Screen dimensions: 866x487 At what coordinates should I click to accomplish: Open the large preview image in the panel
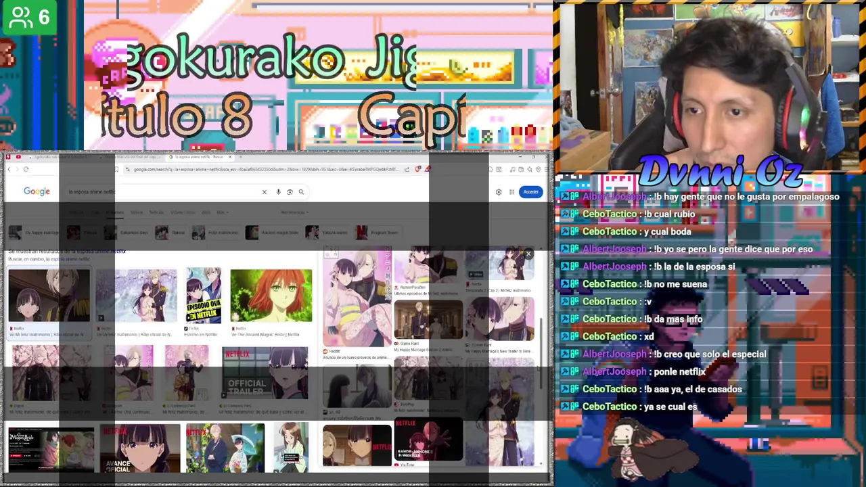coord(357,298)
